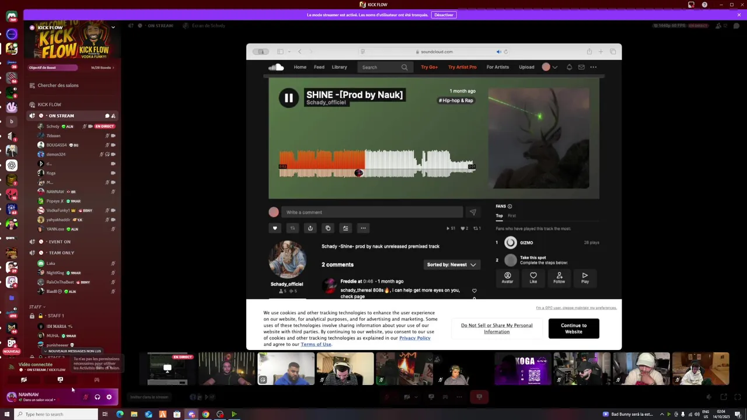
Task: Add track to next up queue icon
Action: pos(345,228)
